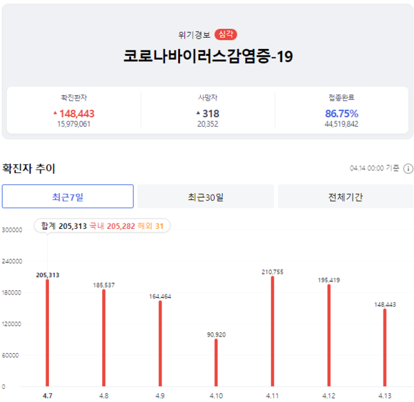Click the 접종완료 rate 86.75%

coord(342,114)
